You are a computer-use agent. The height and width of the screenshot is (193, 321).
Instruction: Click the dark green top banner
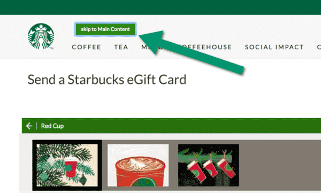160,7
